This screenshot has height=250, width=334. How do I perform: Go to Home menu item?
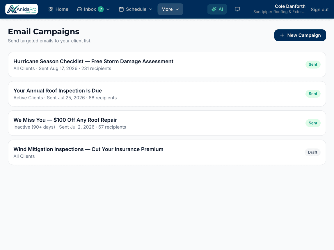(58, 9)
